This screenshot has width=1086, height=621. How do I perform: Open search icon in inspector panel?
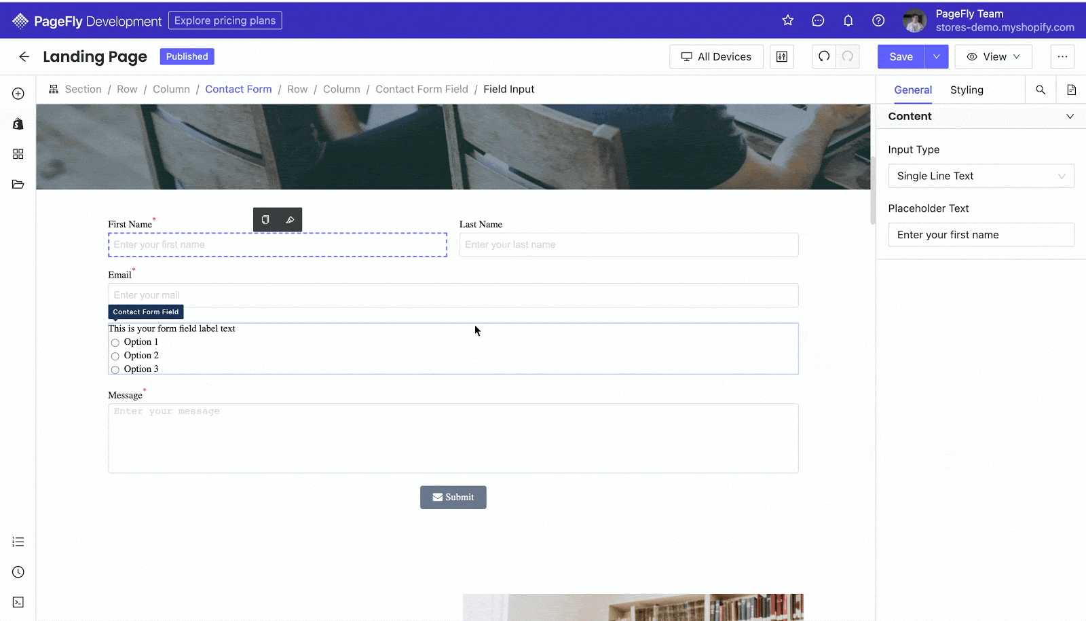pyautogui.click(x=1041, y=90)
